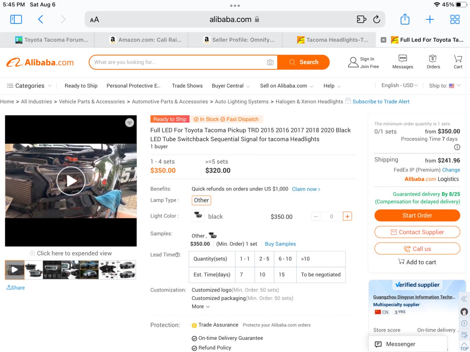Open Auto Lighting Systems breadcrumb
470x352 pixels.
[242, 102]
